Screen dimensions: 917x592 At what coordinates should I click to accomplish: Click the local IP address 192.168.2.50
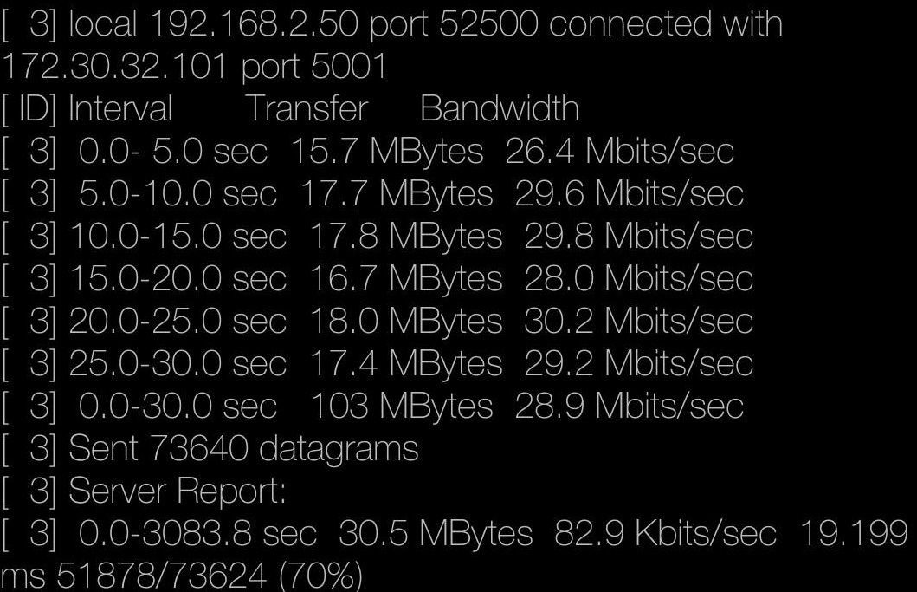(x=254, y=24)
